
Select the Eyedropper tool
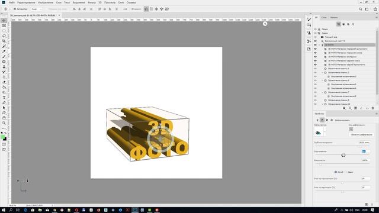[4, 51]
